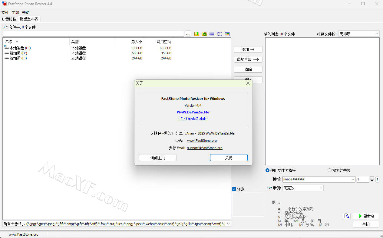Viewport: 383px width, 238px height.
Task: Increase the start number stepper up arrow
Action: pyautogui.click(x=372, y=178)
